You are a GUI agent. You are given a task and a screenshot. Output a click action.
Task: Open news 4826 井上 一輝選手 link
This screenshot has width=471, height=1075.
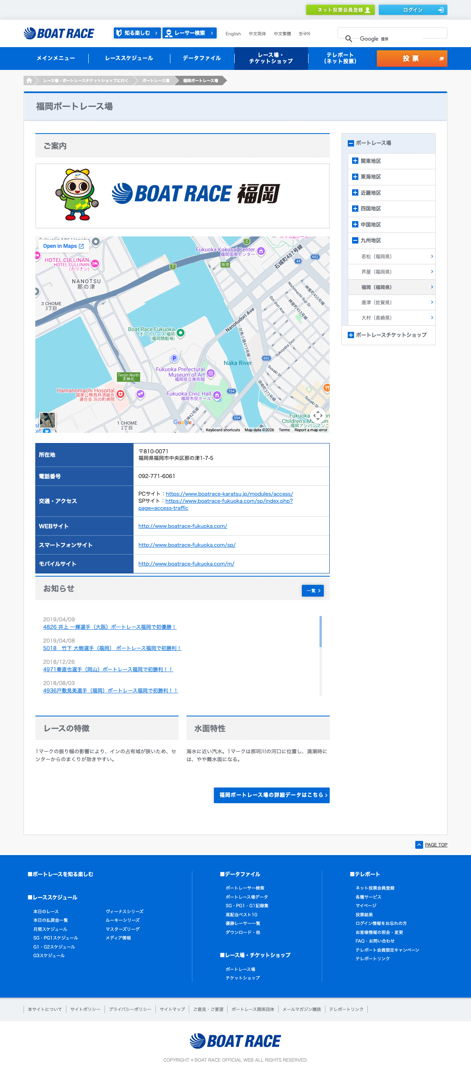(x=110, y=627)
